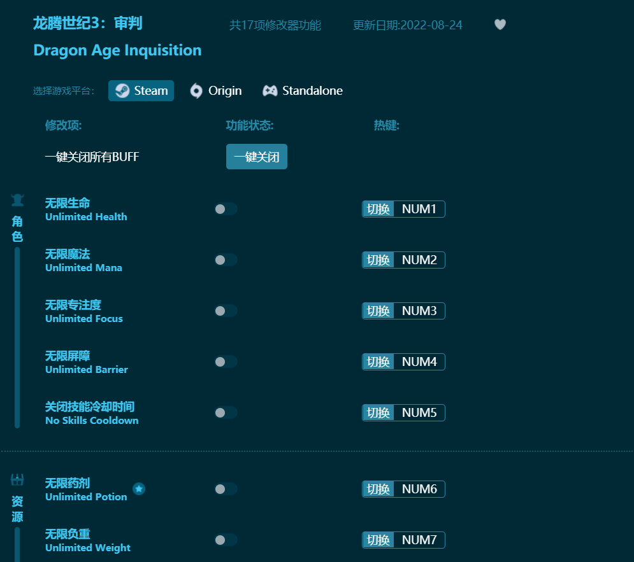Screen dimensions: 634x562
Task: Toggle Unlimited Health switch
Action: click(226, 209)
